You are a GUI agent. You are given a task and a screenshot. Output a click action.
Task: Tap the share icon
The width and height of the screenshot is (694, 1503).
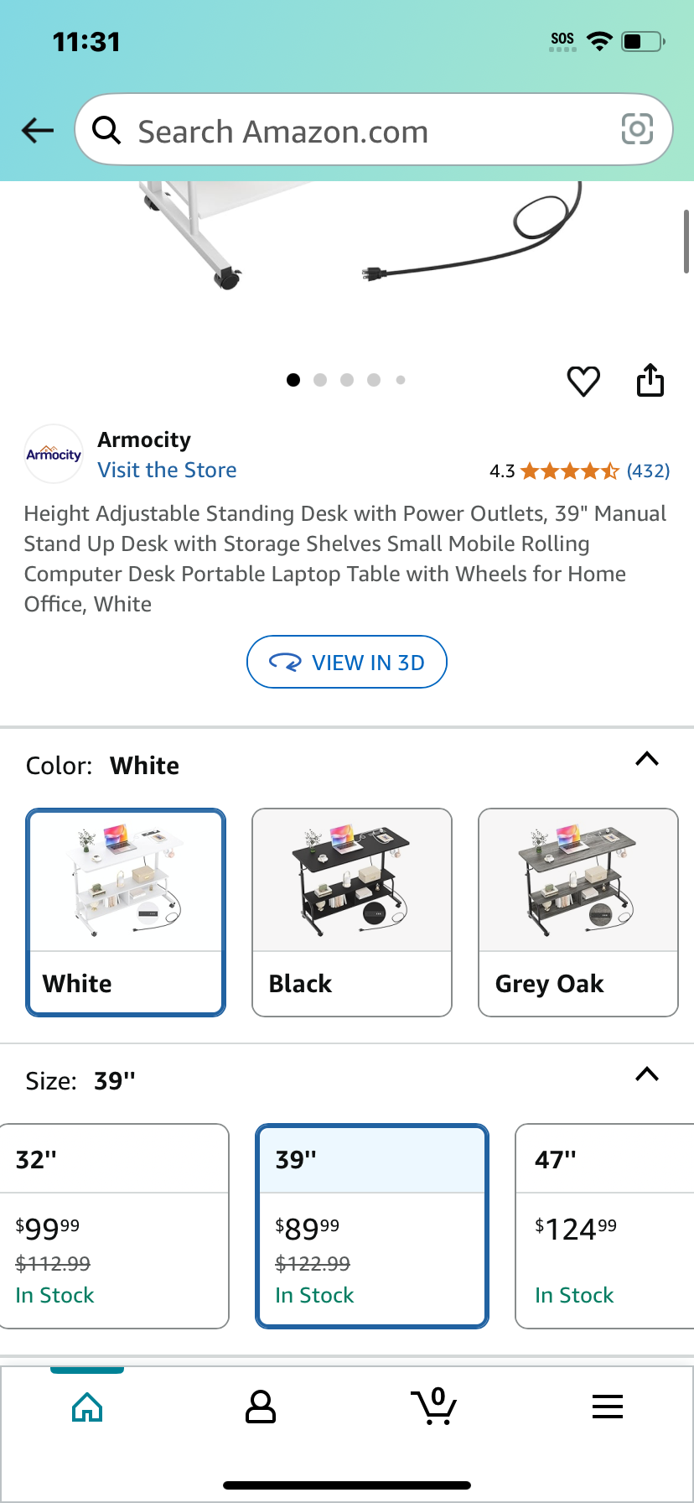point(650,380)
